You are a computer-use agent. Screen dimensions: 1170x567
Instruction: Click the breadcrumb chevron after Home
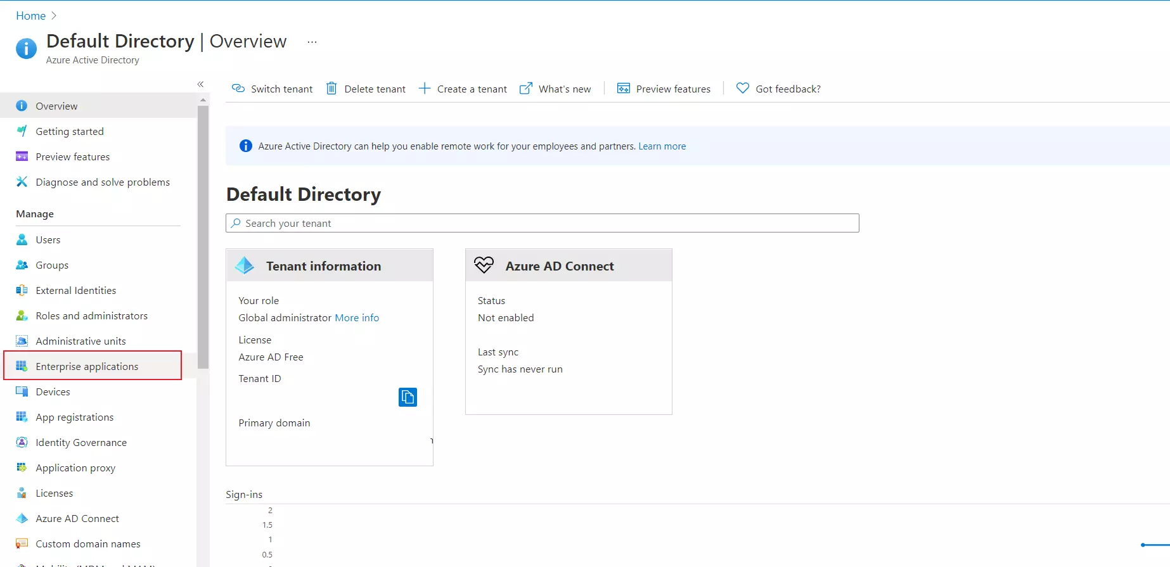pos(54,16)
